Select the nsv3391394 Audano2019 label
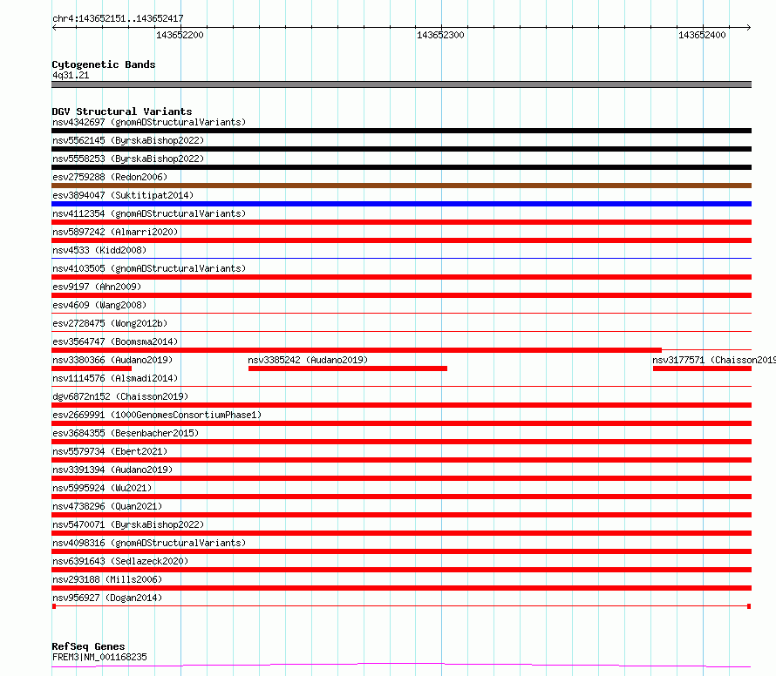 click(112, 470)
